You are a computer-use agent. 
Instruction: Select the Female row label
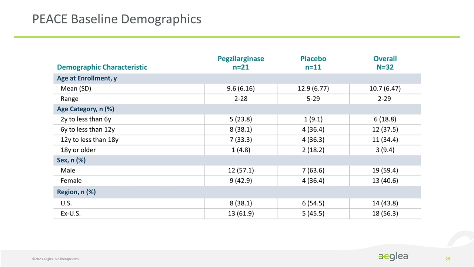[71, 181]
